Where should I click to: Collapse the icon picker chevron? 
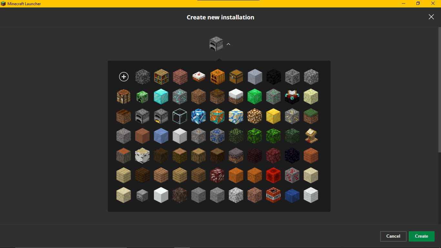coord(228,44)
